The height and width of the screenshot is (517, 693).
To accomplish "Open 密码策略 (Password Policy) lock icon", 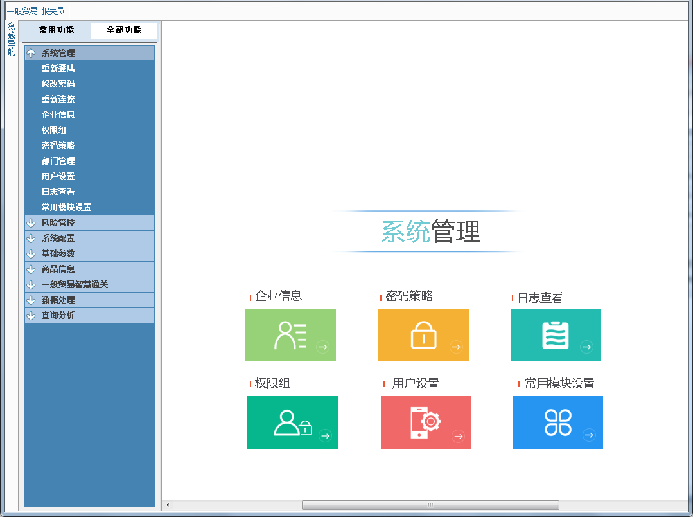I will coord(424,334).
